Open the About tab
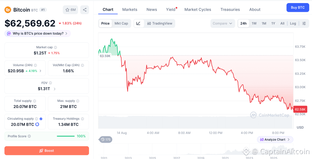Screen dimensions: 312x159 tap(255, 9)
